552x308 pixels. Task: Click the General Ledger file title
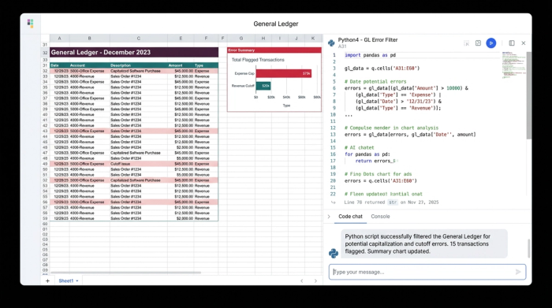point(276,24)
